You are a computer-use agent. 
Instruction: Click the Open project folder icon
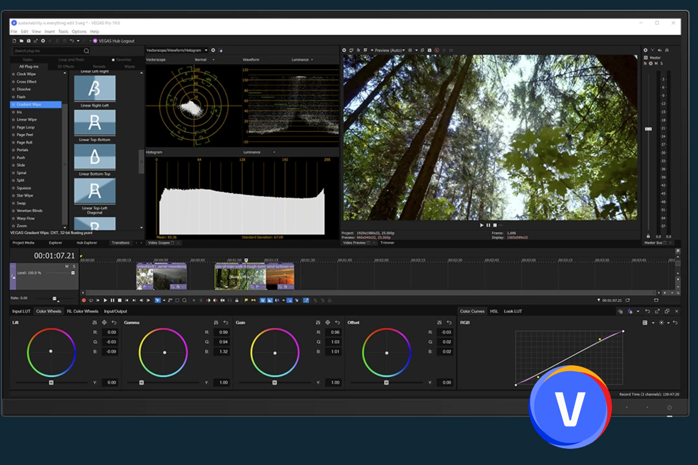21,41
